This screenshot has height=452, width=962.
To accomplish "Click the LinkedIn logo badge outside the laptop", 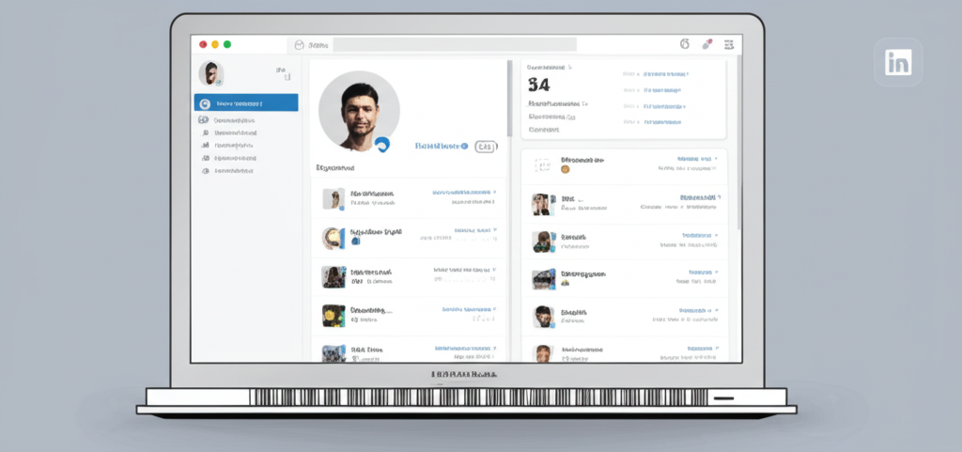I will click(897, 62).
